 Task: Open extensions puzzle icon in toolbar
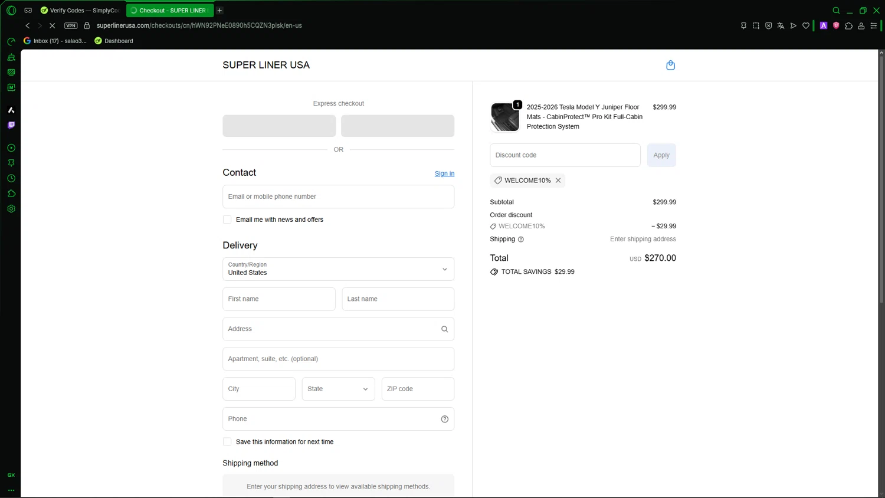(x=848, y=25)
